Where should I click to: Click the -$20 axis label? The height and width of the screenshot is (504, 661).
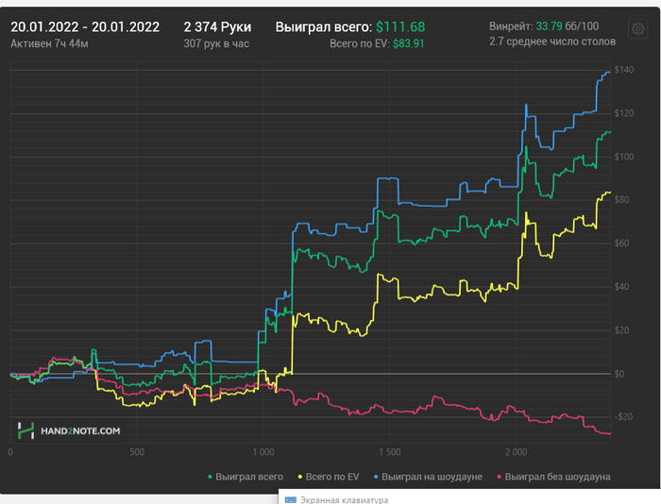point(624,417)
